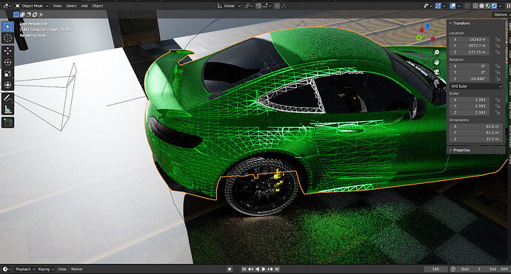Screen dimensions: 511x274
Task: Toggle X-ray mode
Action: click(467, 6)
